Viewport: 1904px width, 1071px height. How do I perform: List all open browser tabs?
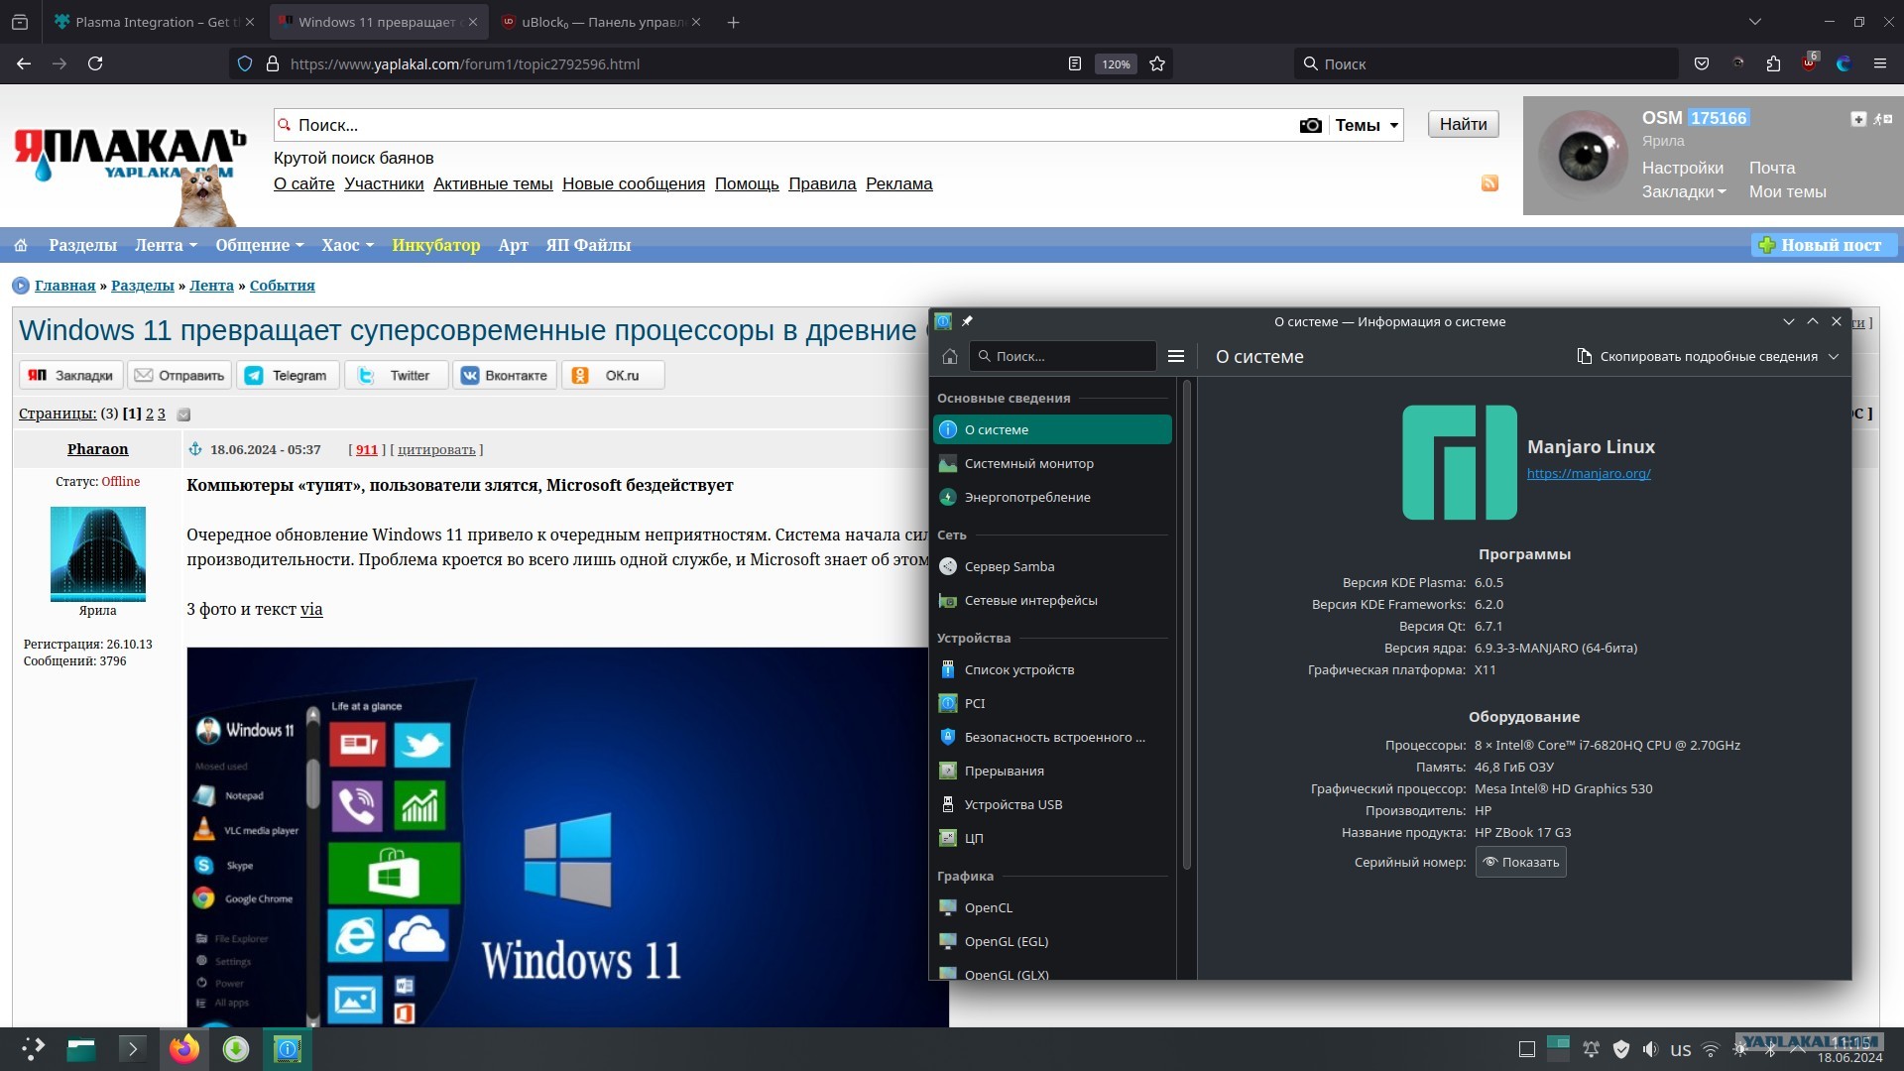click(1754, 22)
